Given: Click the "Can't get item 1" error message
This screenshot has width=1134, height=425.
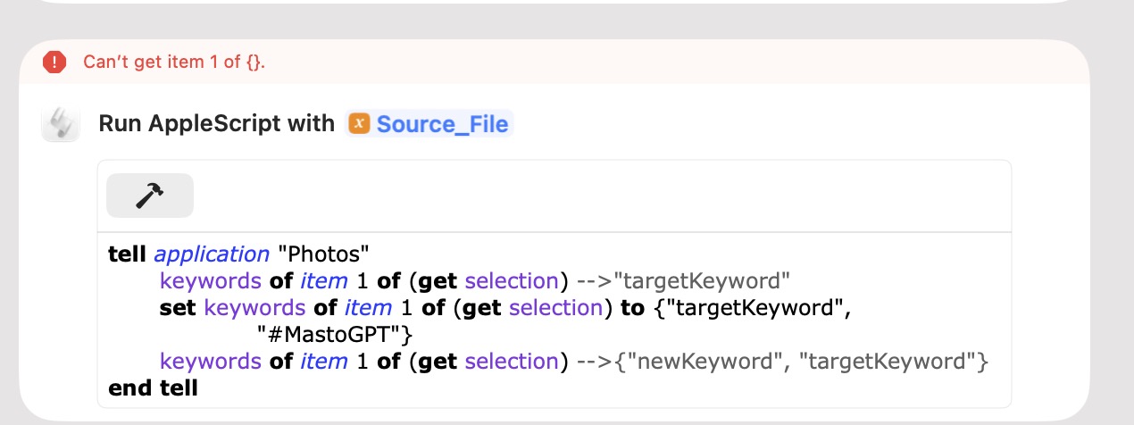Looking at the screenshot, I should pos(174,62).
